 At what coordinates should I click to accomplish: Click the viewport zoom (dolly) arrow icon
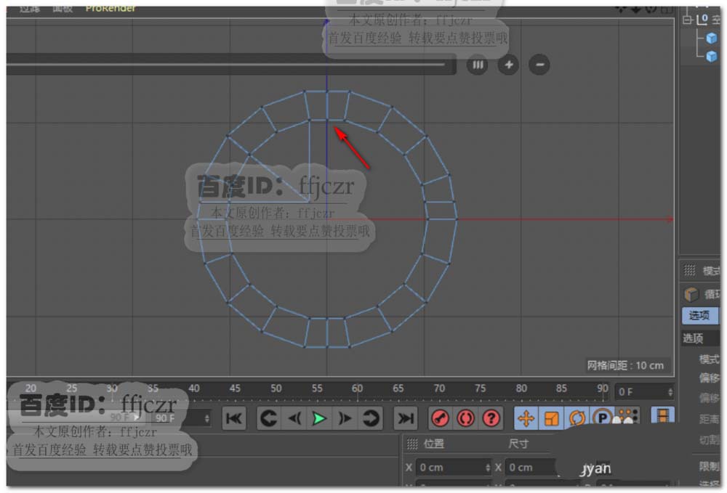(635, 9)
